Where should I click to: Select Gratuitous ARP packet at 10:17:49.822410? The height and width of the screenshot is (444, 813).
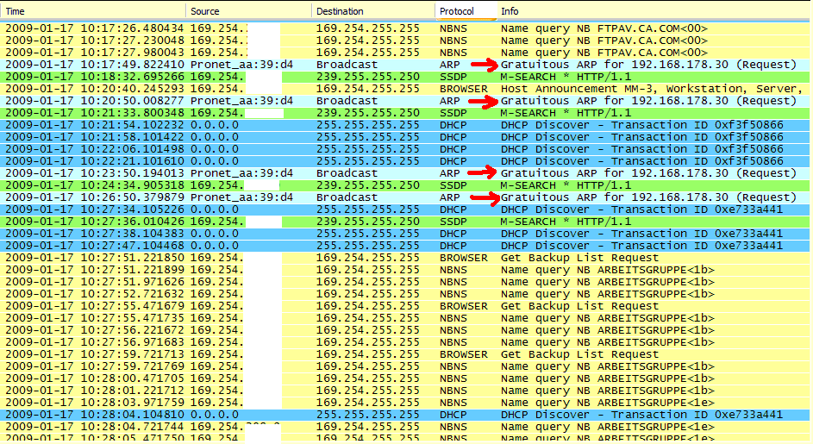click(405, 65)
